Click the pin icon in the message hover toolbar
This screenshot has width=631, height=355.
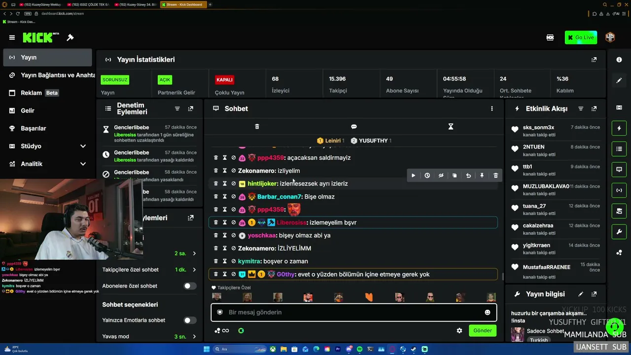coord(482,176)
